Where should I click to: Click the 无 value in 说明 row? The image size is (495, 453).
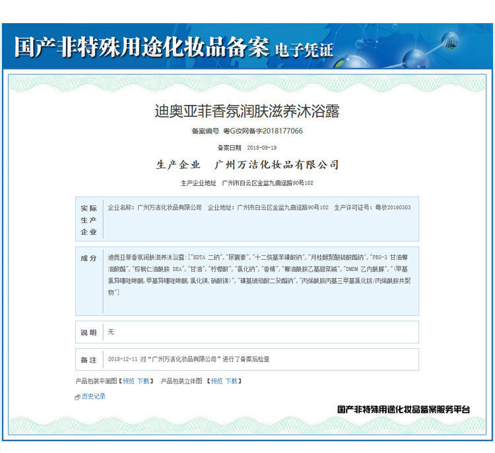[111, 332]
